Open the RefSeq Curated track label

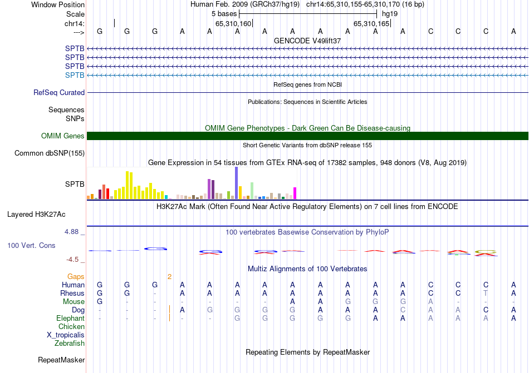(x=59, y=93)
